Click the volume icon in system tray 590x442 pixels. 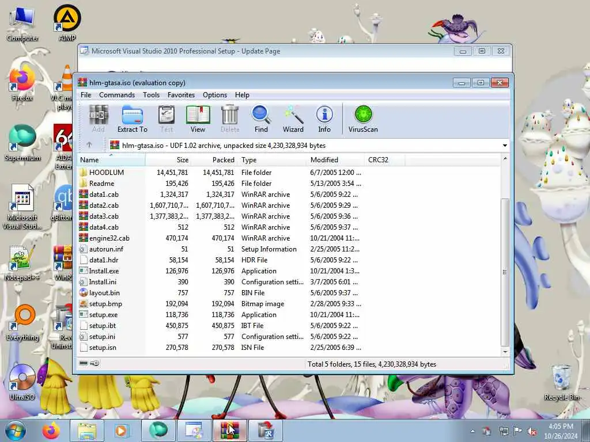point(532,432)
